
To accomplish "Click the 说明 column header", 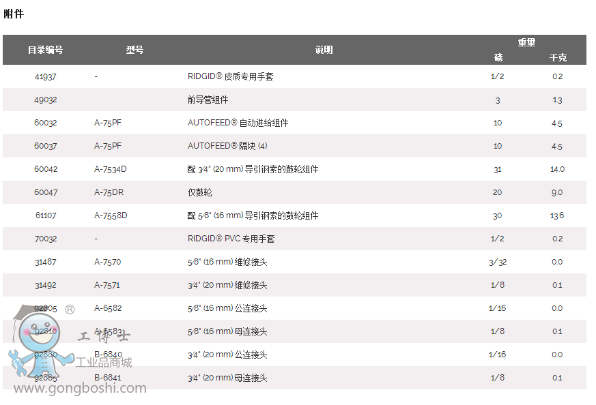I will click(x=324, y=50).
